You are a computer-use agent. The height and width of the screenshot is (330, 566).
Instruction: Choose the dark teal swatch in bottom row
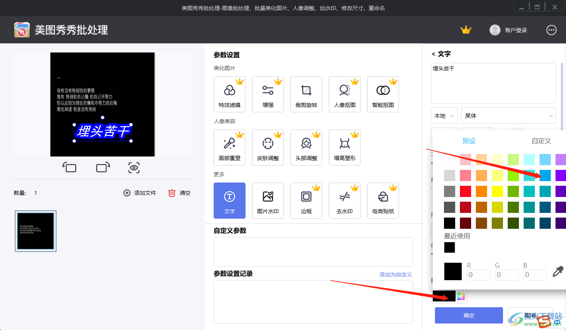[529, 223]
